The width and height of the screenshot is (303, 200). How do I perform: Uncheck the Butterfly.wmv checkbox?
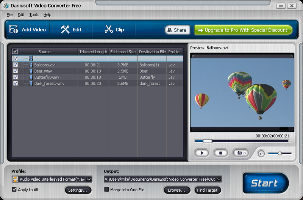click(x=16, y=77)
